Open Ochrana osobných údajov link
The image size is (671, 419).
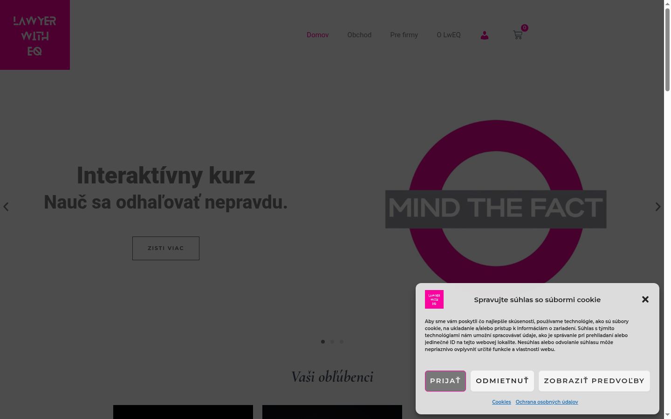pos(547,402)
